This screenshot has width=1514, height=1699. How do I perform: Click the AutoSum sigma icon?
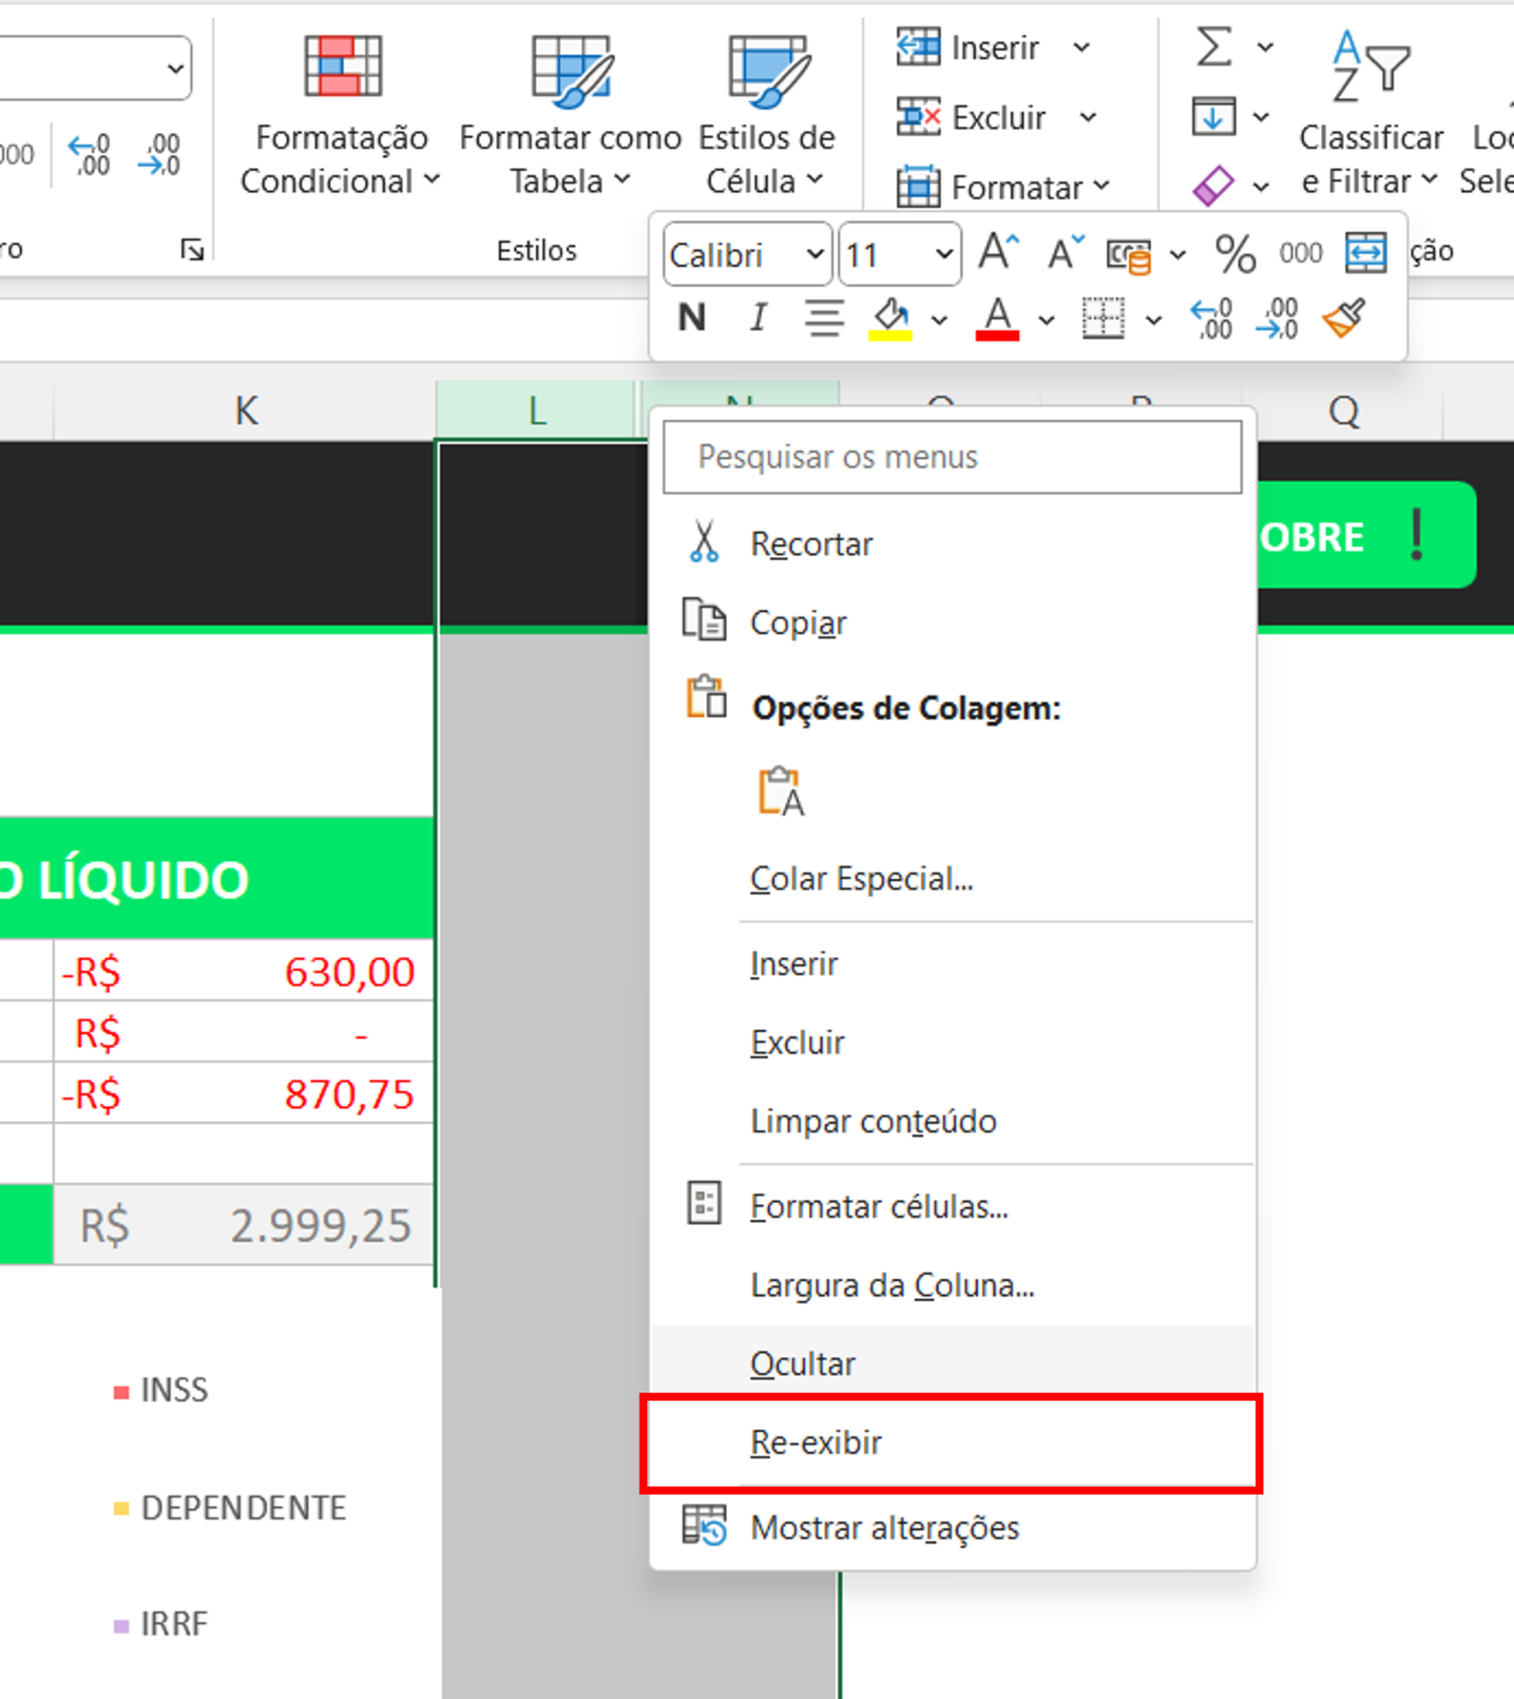click(x=1215, y=45)
